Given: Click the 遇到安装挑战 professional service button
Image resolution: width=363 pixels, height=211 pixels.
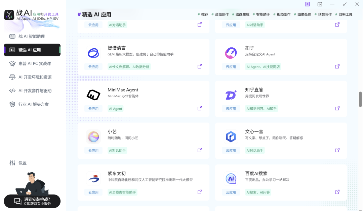Looking at the screenshot, I should [x=32, y=201].
